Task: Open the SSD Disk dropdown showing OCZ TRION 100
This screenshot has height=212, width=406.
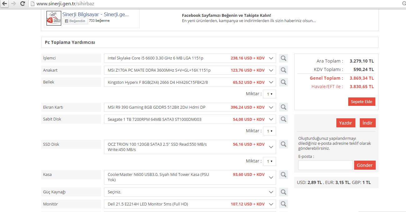Action: 190,147
